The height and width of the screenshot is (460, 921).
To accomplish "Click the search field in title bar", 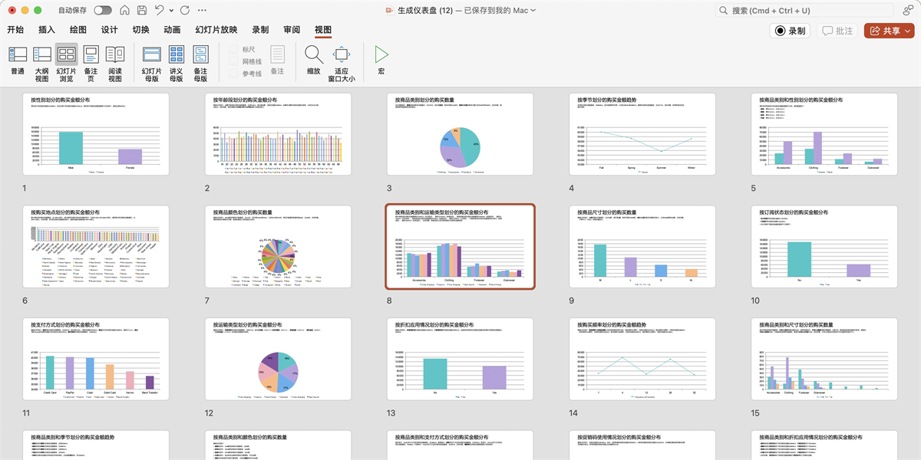I will [x=806, y=11].
